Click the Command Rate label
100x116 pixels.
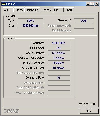[35, 78]
